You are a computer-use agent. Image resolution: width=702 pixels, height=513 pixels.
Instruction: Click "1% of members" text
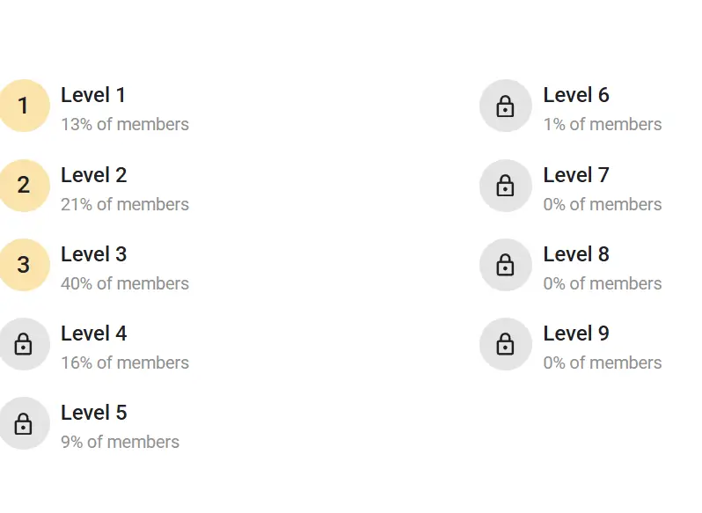click(x=603, y=124)
